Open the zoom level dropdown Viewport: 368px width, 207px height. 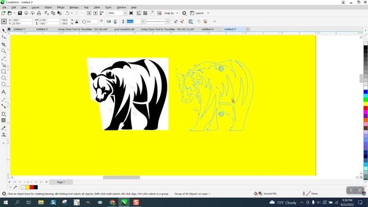pyautogui.click(x=125, y=13)
